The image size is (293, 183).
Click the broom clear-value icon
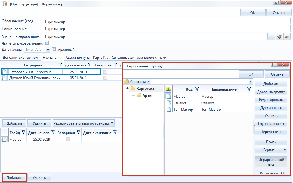[279, 37]
